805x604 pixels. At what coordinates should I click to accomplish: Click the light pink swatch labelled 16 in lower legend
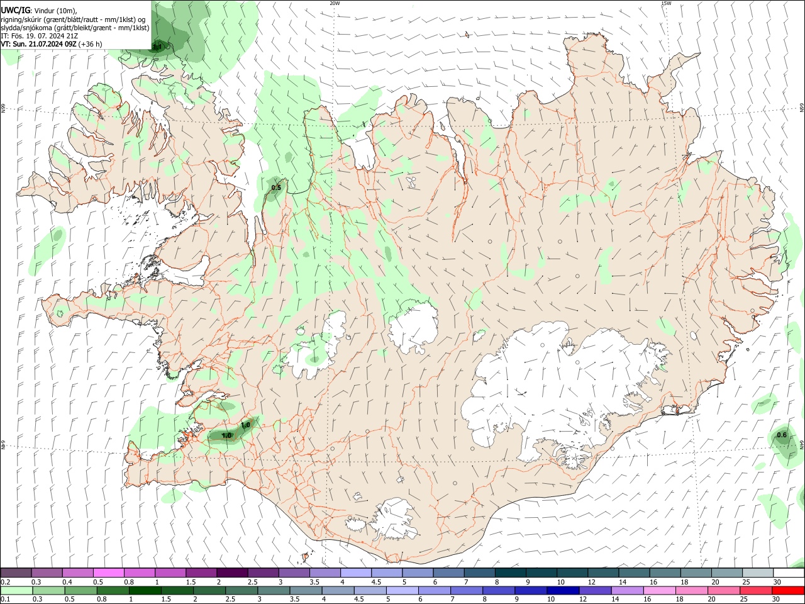[x=660, y=590]
